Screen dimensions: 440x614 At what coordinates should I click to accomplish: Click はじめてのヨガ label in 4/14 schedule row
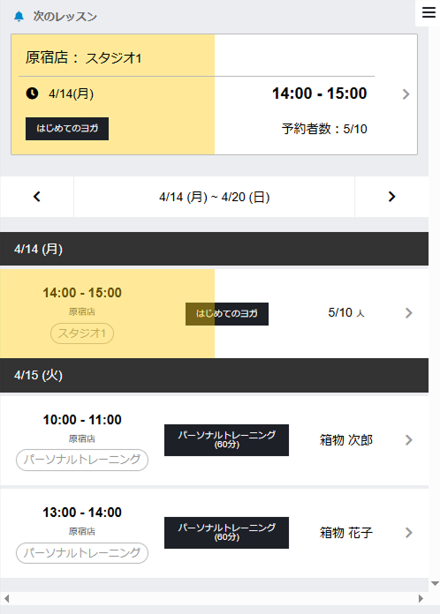click(227, 314)
